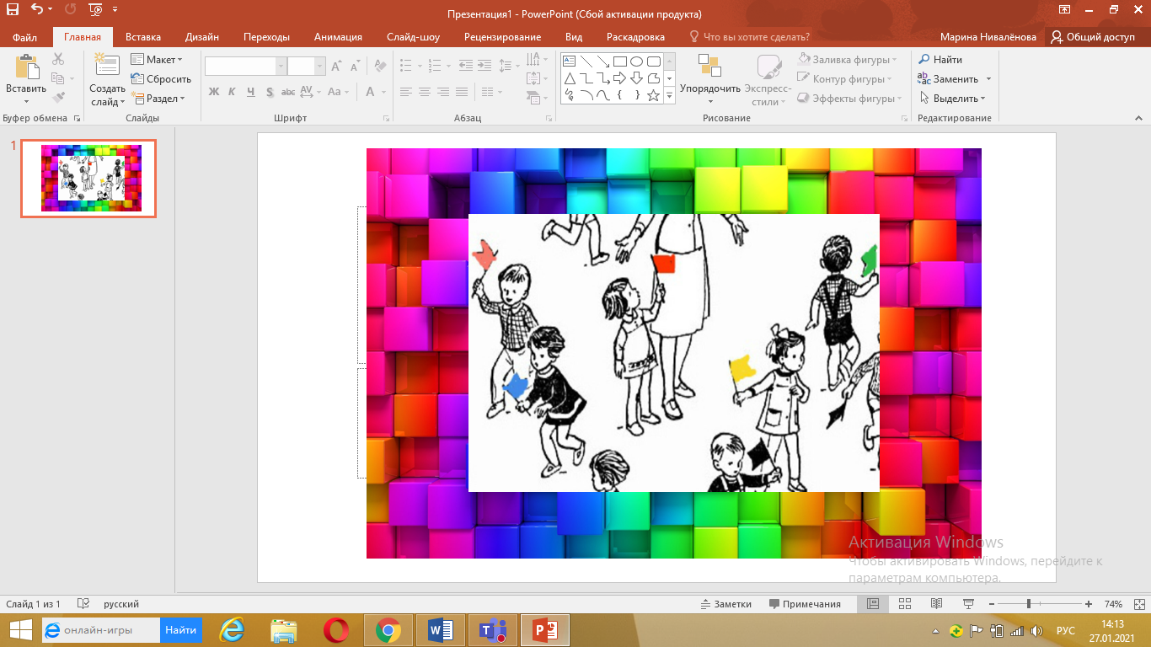Toggle Normal view button in status bar
This screenshot has height=647, width=1151.
(x=873, y=604)
